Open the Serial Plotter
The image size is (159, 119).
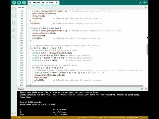coord(140,2)
